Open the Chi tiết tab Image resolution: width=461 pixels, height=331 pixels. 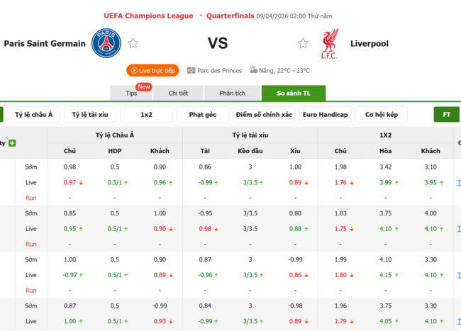tap(178, 93)
